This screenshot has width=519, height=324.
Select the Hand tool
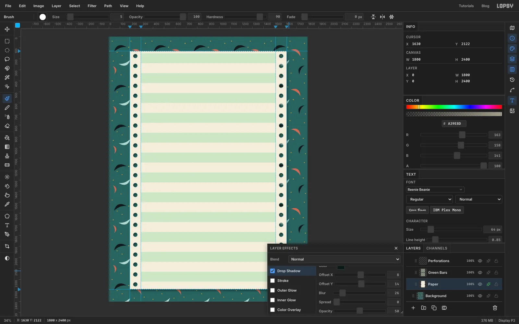(x=7, y=195)
